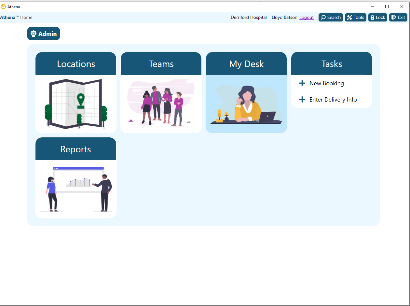Open the My Desk illustration
410x306 pixels.
(246, 104)
